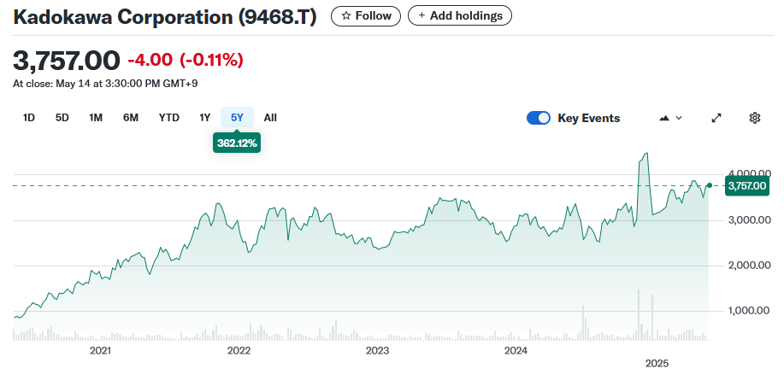Click the 3,000.00 axis label
The image size is (784, 380).
(x=749, y=219)
